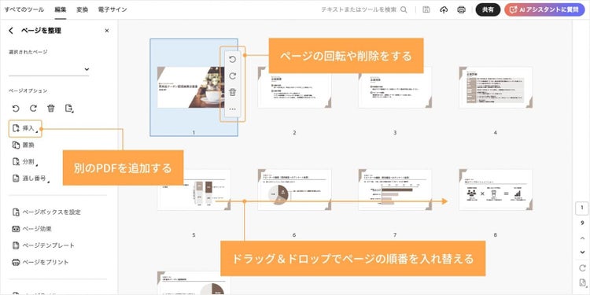Rotate counterclockwise in ページオプション
The image size is (590, 295).
(16, 109)
